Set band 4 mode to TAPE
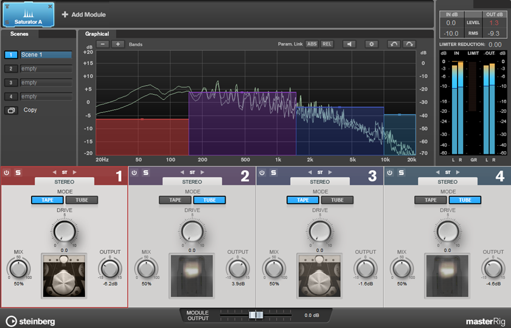511x328 pixels. pos(431,200)
